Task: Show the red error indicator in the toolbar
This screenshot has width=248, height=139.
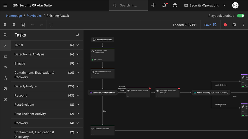Action: (x=225, y=25)
